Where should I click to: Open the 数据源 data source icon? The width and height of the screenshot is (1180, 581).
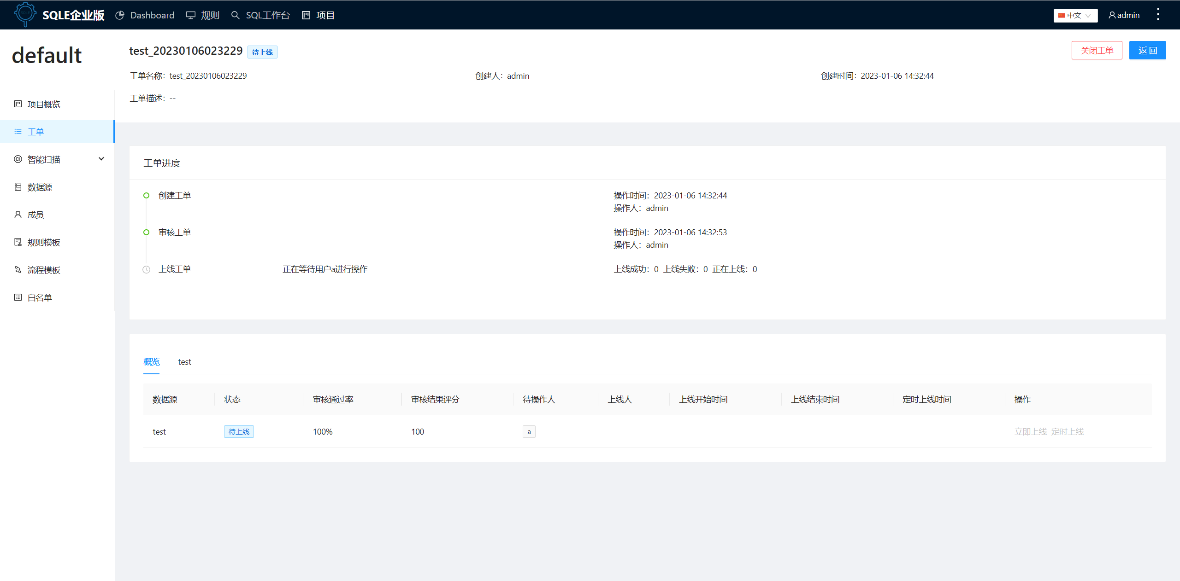click(18, 187)
